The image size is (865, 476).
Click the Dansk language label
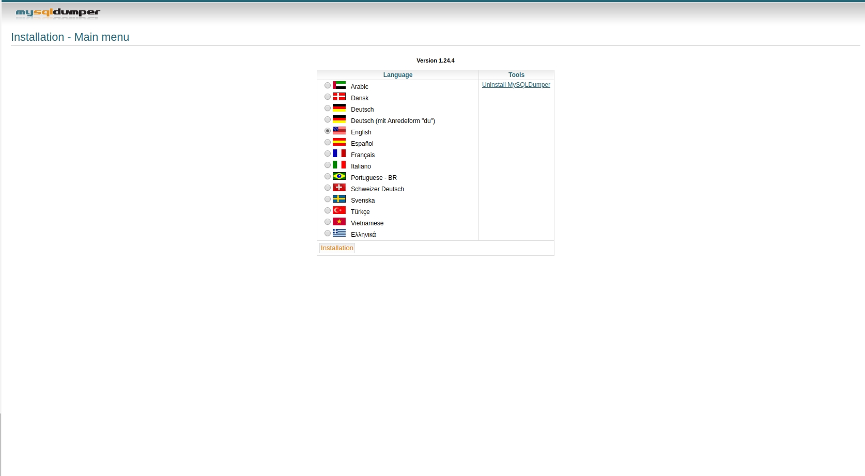360,98
